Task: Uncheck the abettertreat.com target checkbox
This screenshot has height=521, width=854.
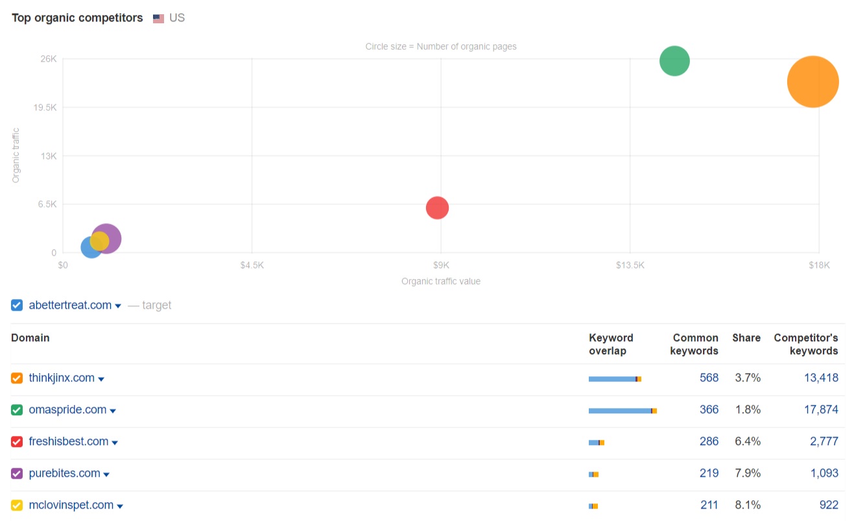Action: pyautogui.click(x=17, y=305)
